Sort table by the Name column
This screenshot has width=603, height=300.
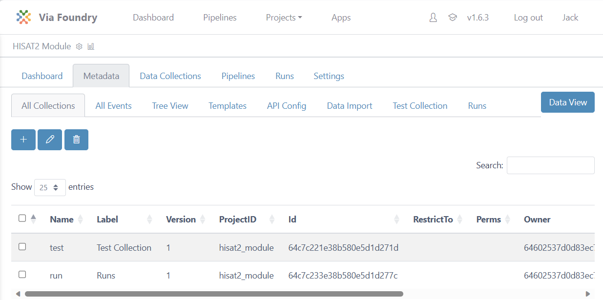pos(62,220)
